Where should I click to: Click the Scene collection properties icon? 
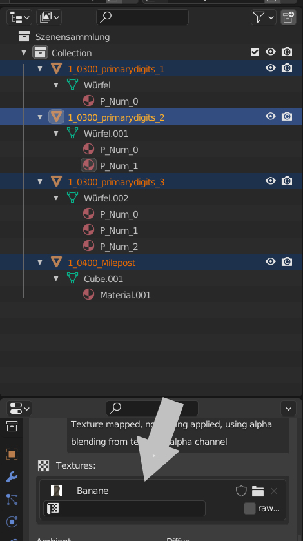(12, 427)
